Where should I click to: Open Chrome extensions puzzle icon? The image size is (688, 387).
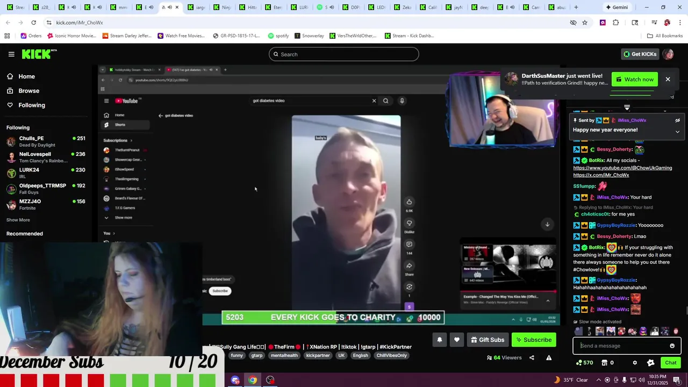pyautogui.click(x=616, y=23)
